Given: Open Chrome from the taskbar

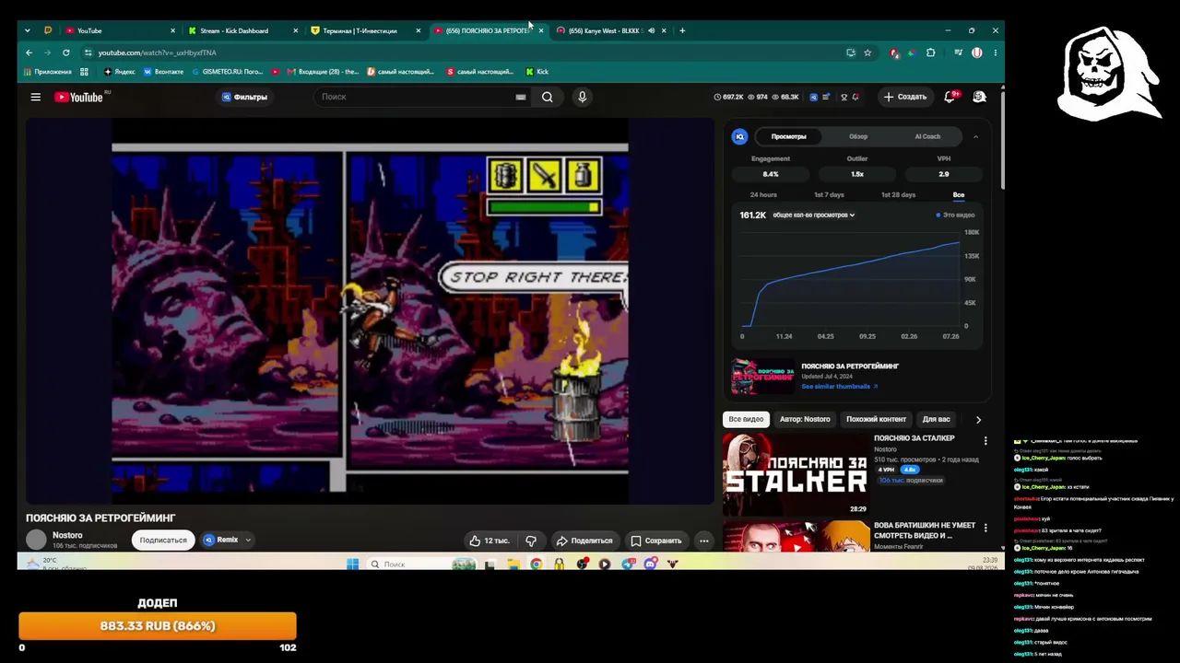Looking at the screenshot, I should click(536, 564).
